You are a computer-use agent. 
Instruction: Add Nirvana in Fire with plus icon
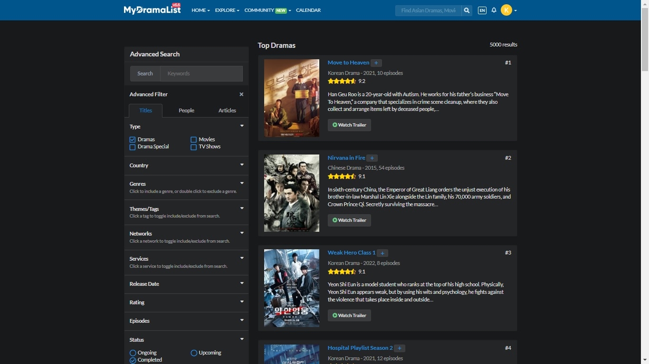(372, 158)
